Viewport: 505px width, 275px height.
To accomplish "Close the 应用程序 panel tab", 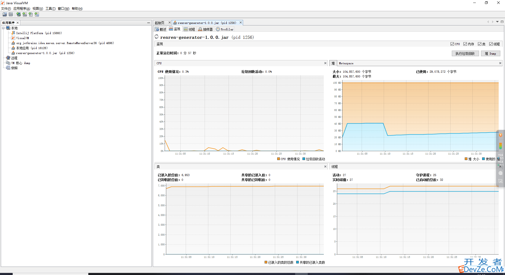I will tap(18, 23).
